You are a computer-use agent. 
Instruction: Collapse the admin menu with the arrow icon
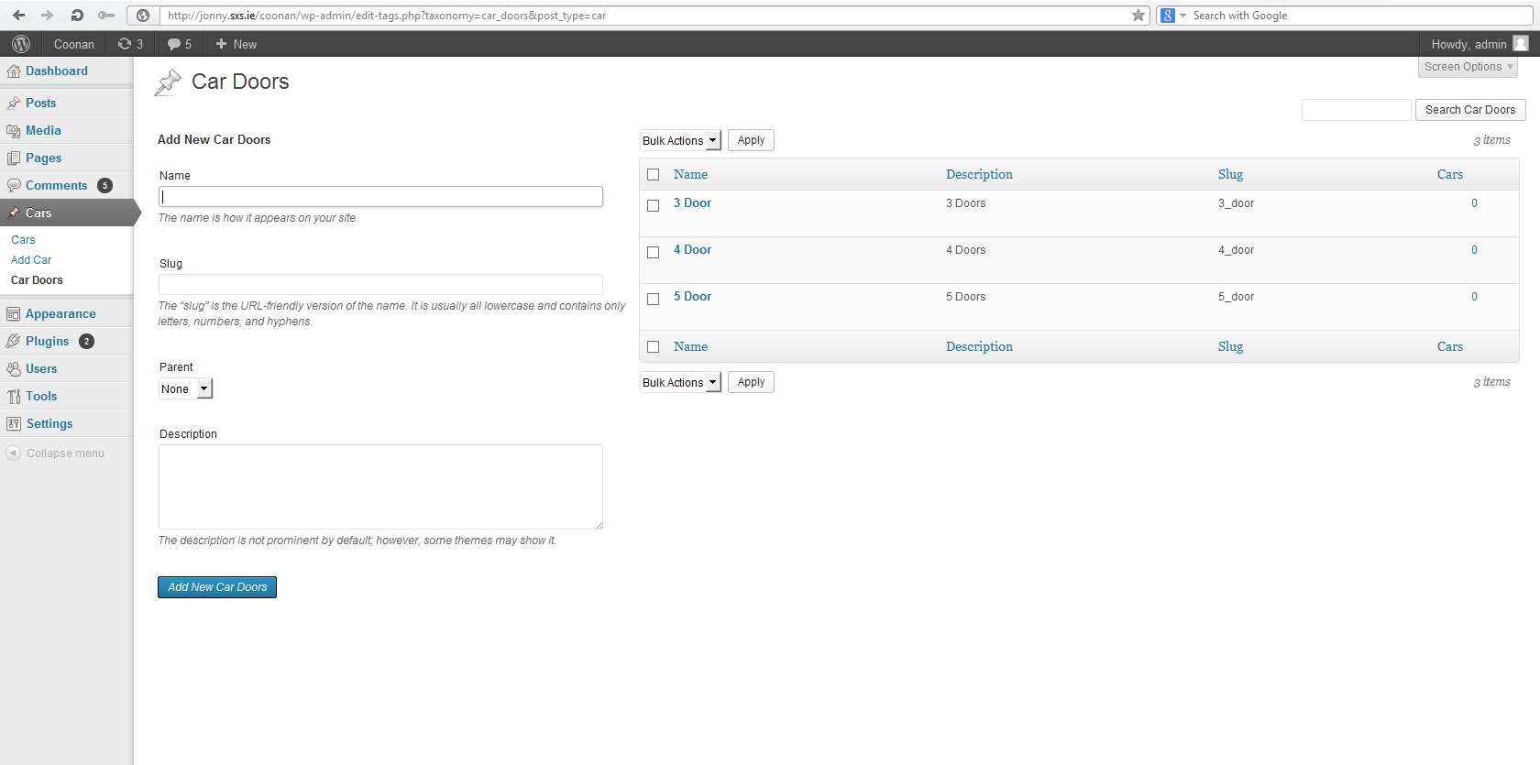pos(13,454)
